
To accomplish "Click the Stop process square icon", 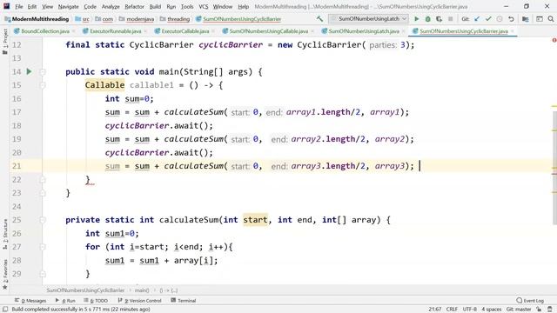I will [451, 19].
